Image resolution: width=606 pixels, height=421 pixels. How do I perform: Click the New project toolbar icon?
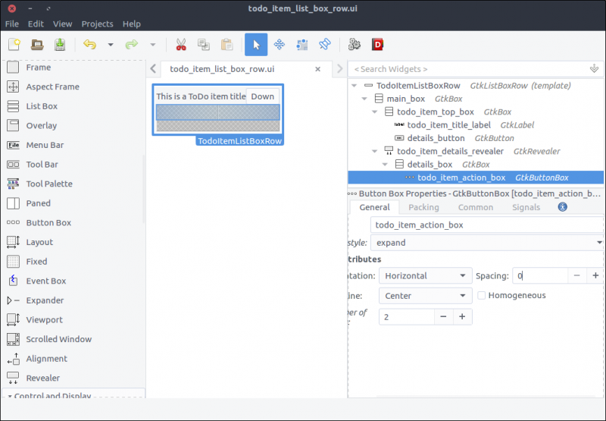click(x=14, y=45)
